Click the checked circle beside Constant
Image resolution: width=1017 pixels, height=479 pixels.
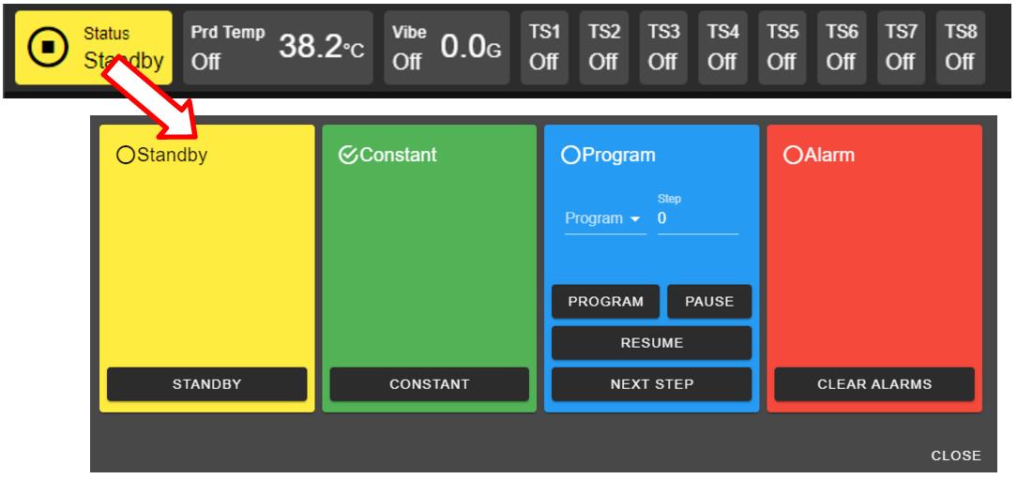point(348,155)
